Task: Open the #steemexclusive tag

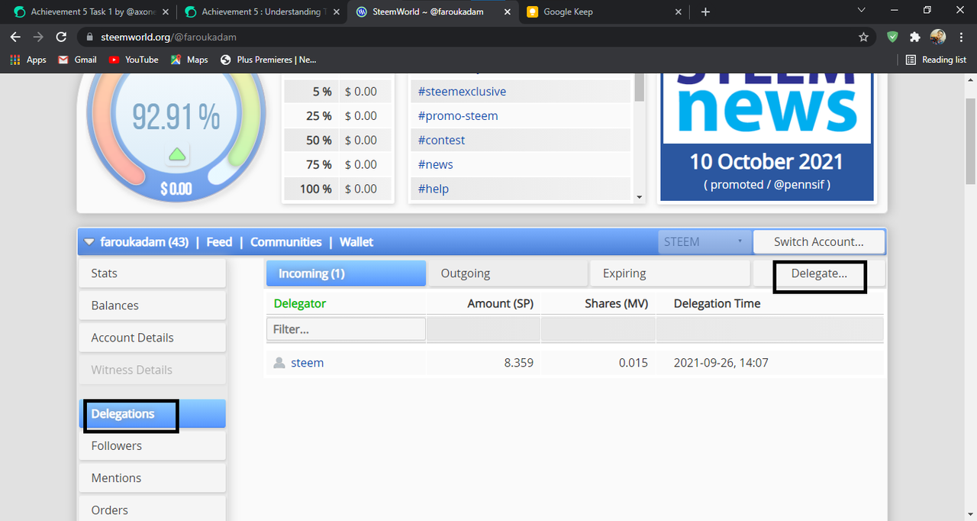Action: (x=462, y=92)
